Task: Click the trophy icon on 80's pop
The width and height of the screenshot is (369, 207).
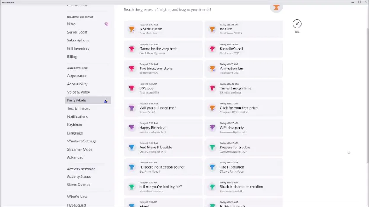Action: coord(131,88)
